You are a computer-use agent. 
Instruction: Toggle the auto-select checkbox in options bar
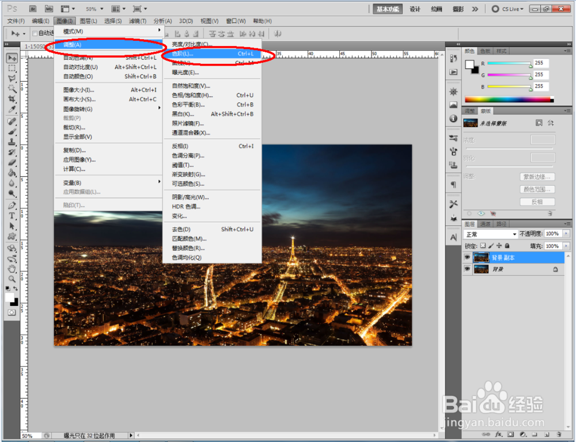[x=35, y=33]
